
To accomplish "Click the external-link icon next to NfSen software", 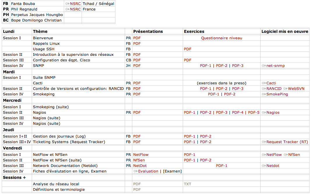I will click(x=285, y=155).
